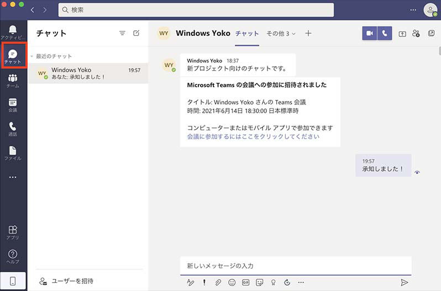Click the mobile app download icon
Viewport: 441px width, 291px height.
pos(13,281)
